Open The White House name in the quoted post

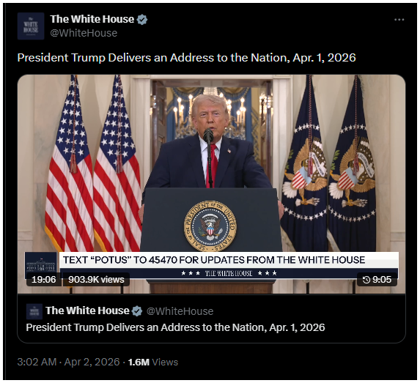point(87,311)
